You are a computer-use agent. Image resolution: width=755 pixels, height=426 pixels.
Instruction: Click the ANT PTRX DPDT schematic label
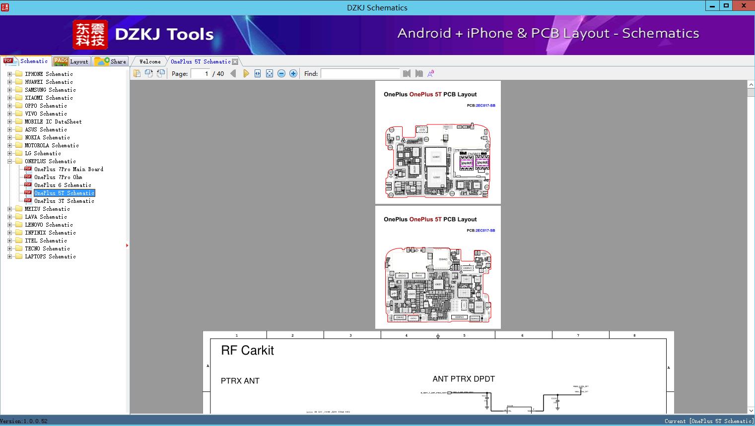(464, 379)
